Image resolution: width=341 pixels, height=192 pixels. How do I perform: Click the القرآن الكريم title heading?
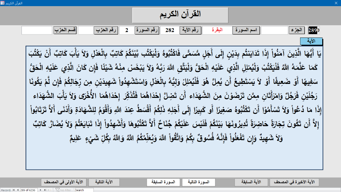click(180, 15)
